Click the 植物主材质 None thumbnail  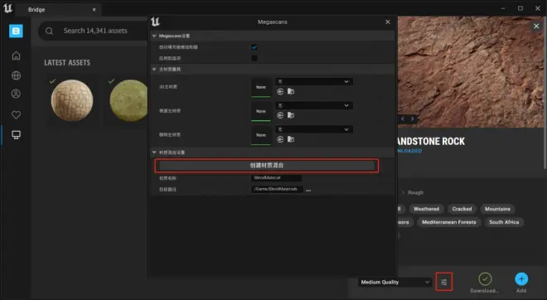[x=261, y=135]
